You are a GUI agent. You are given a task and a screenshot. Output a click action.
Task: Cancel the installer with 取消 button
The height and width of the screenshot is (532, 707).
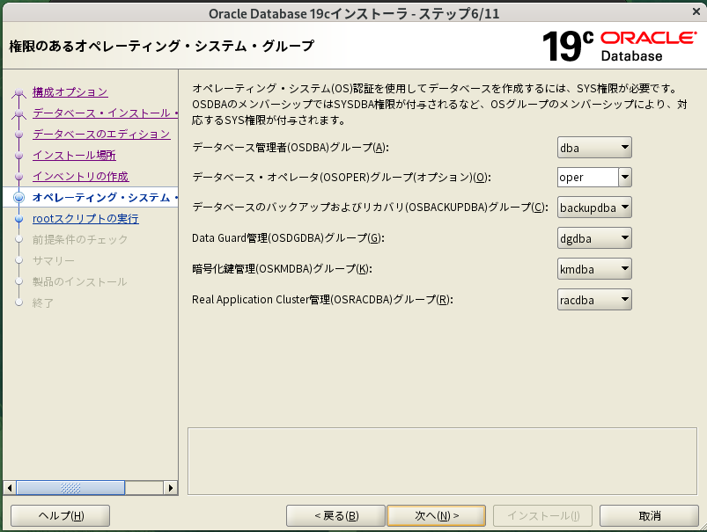[x=649, y=516]
